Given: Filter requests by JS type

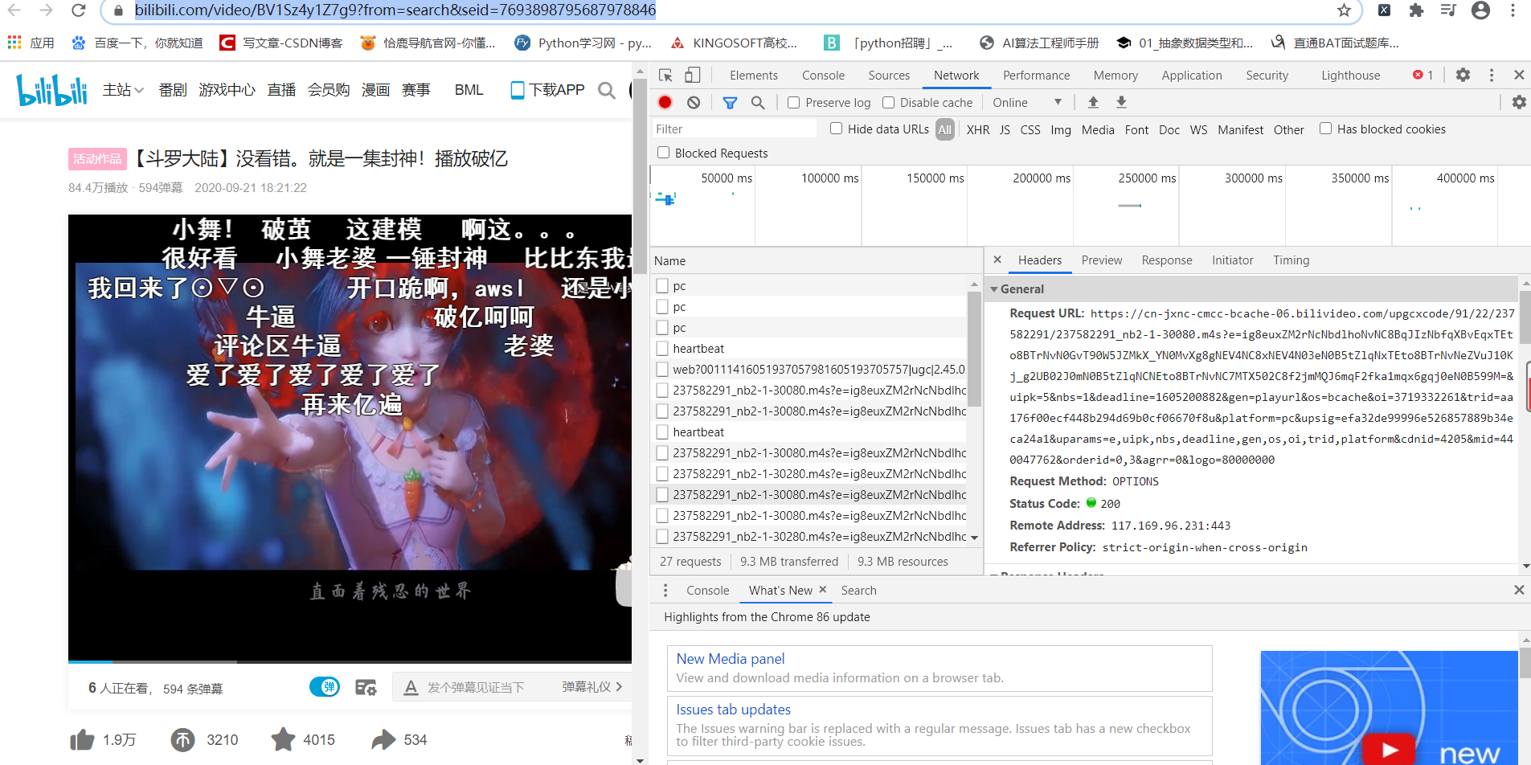Looking at the screenshot, I should coord(1005,129).
